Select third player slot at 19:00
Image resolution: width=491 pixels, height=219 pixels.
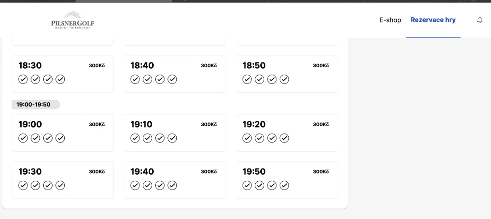coord(48,138)
